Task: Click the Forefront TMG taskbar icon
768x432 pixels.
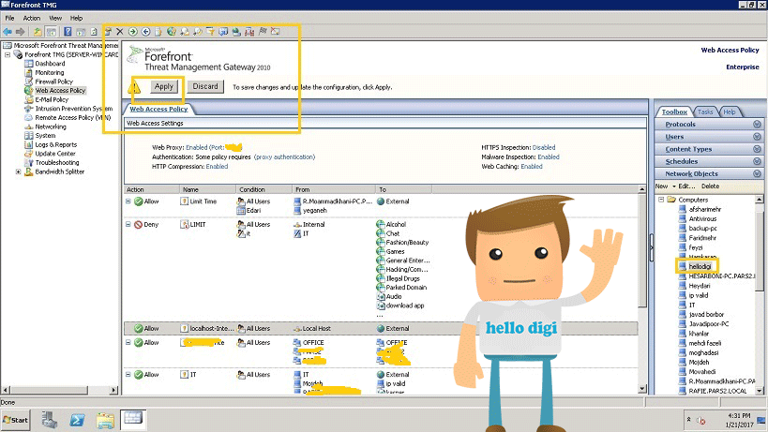Action: 133,419
